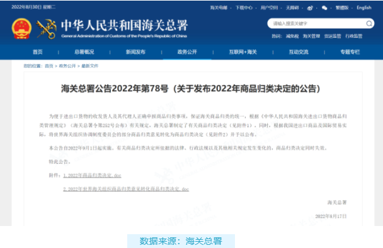Click the signature text 海关总署
Viewport: 383px width, 248px height.
337,202
